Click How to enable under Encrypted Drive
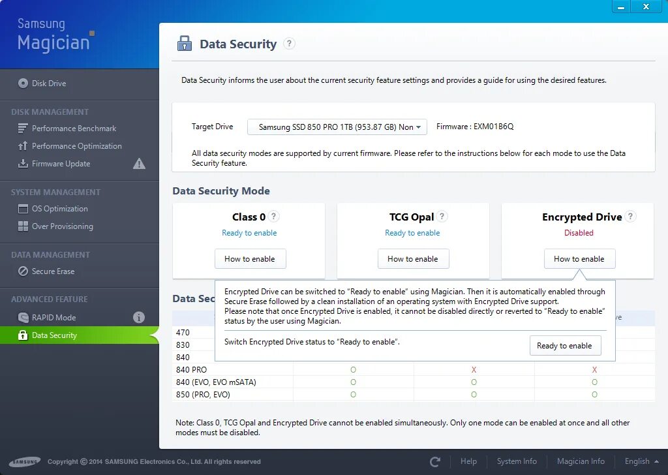 pyautogui.click(x=579, y=259)
